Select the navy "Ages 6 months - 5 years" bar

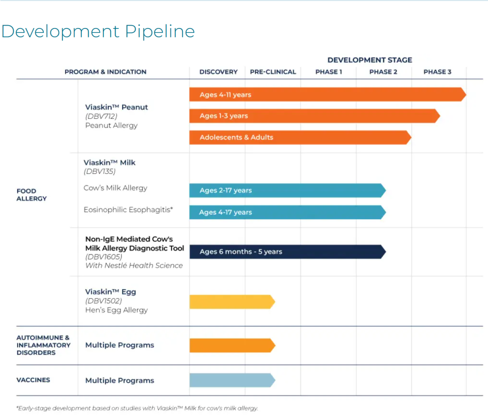pyautogui.click(x=287, y=252)
